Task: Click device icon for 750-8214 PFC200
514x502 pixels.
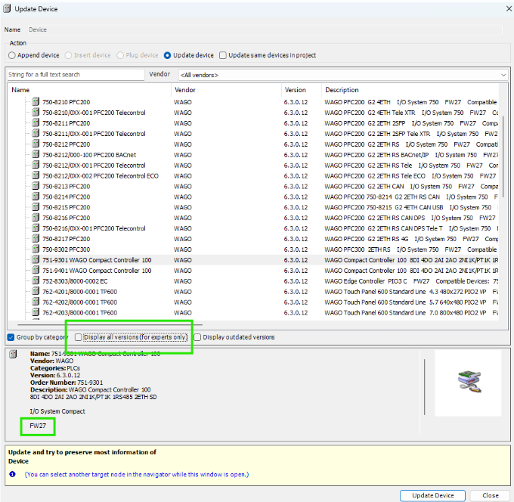Action: pos(36,197)
